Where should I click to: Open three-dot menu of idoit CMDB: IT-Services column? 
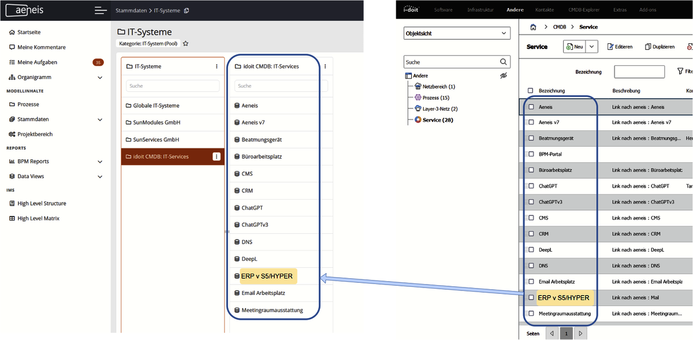click(x=325, y=66)
